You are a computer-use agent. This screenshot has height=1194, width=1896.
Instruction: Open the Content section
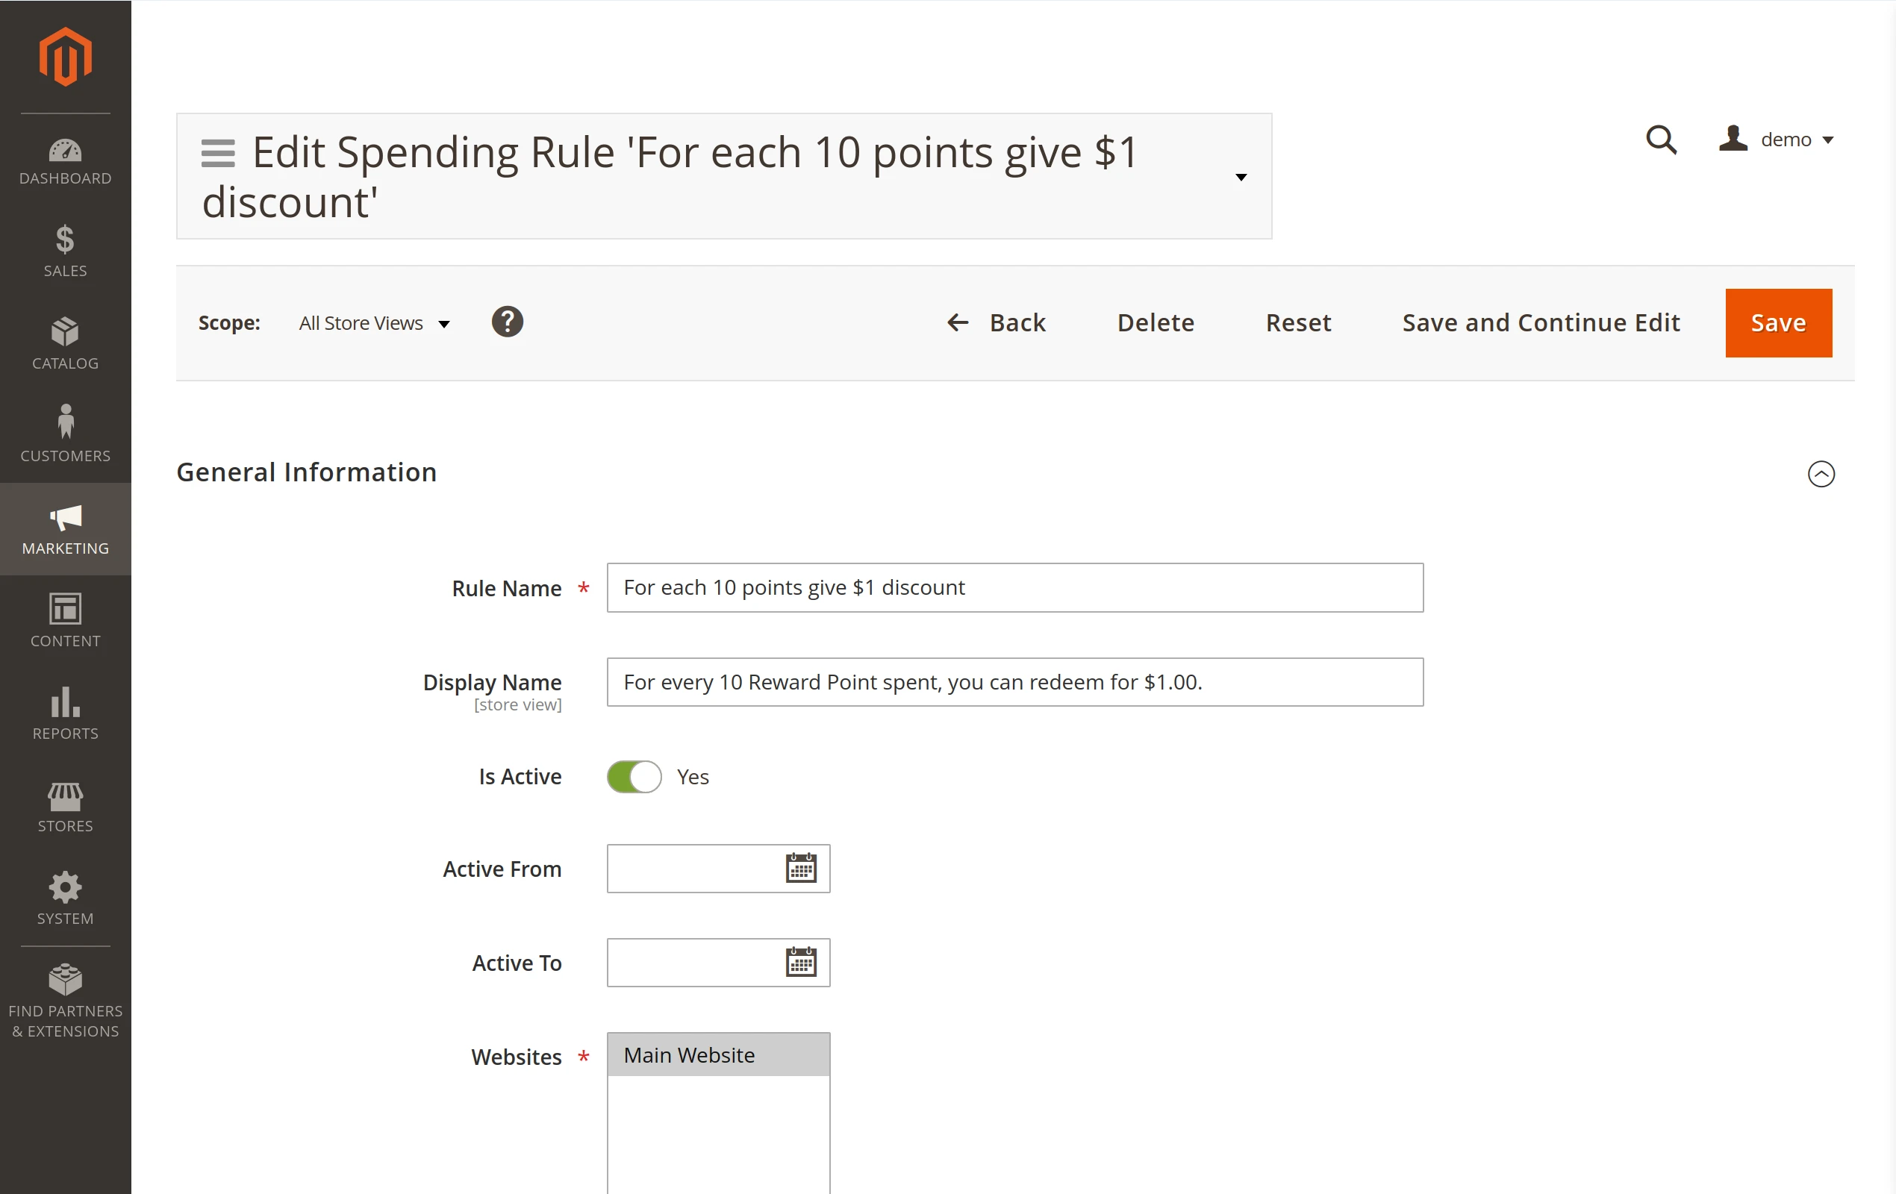pyautogui.click(x=64, y=620)
